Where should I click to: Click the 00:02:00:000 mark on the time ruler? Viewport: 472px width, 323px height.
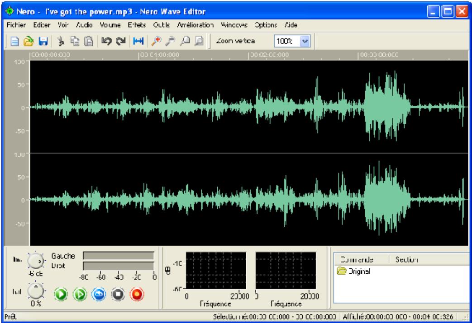[x=269, y=55]
